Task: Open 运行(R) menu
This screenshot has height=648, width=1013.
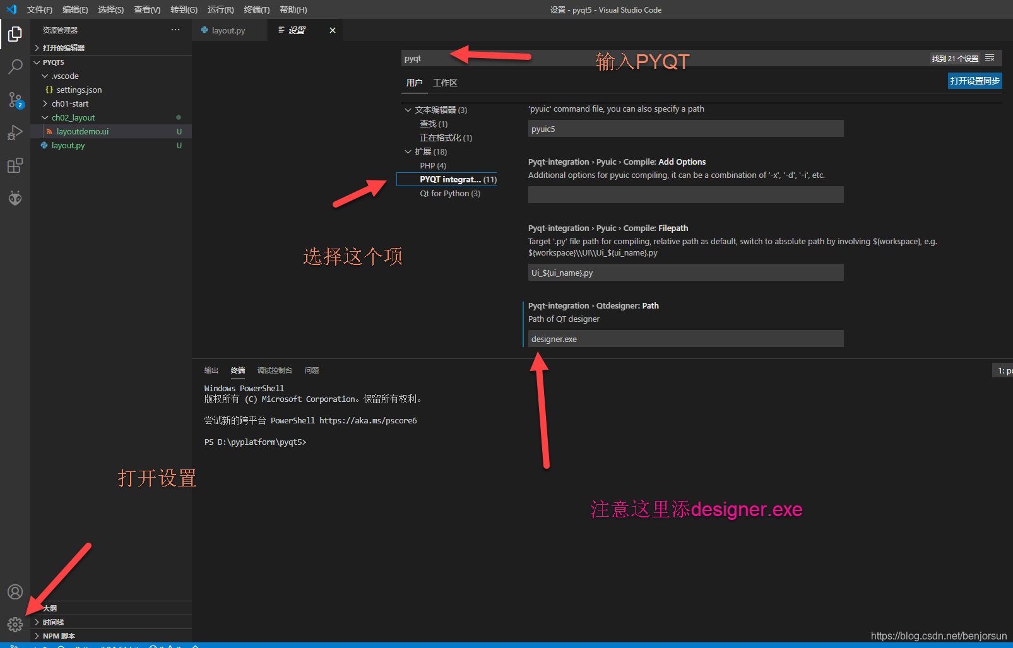Action: click(x=221, y=9)
